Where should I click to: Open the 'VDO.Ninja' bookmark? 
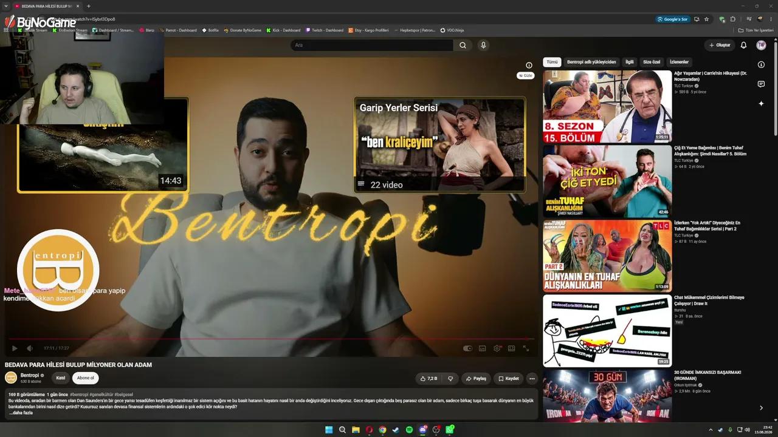point(452,30)
